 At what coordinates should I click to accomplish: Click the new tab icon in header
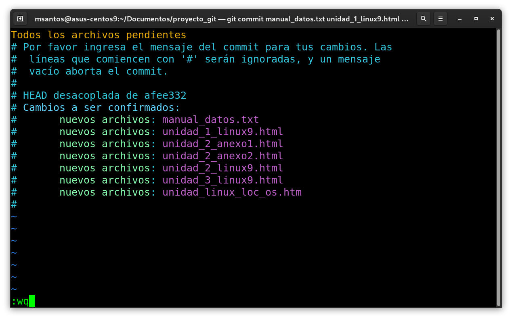coord(20,19)
